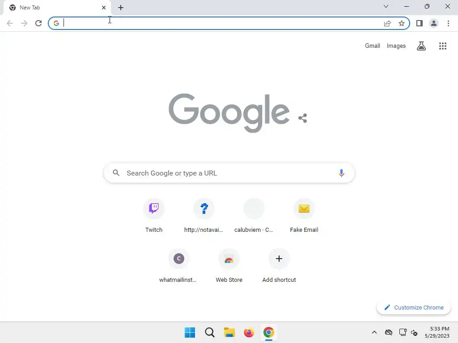
Task: Reload the current page
Action: click(x=38, y=23)
